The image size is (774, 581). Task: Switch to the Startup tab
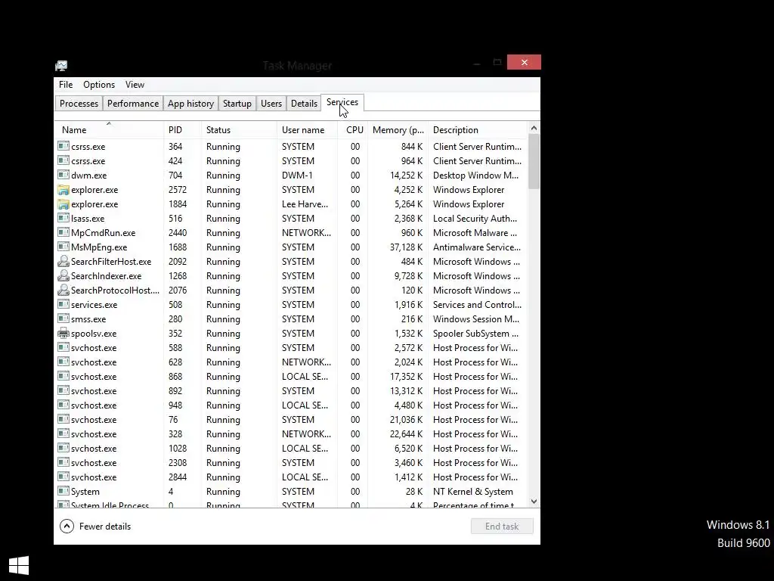point(237,103)
